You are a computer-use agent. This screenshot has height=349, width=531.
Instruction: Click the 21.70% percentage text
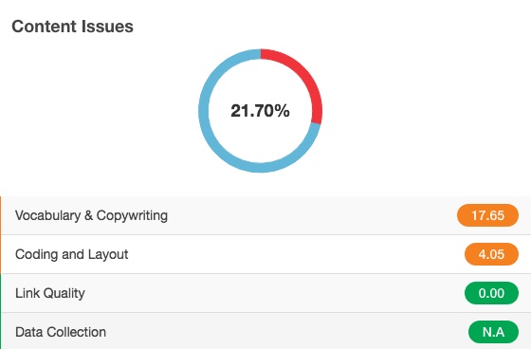[x=260, y=111]
